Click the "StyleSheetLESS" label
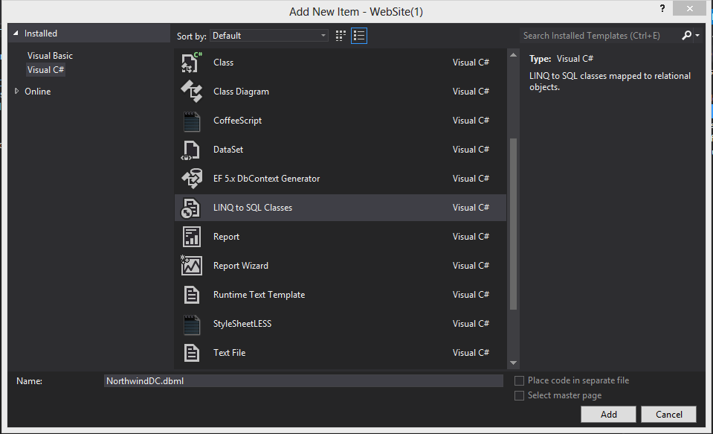The image size is (713, 434). point(242,324)
